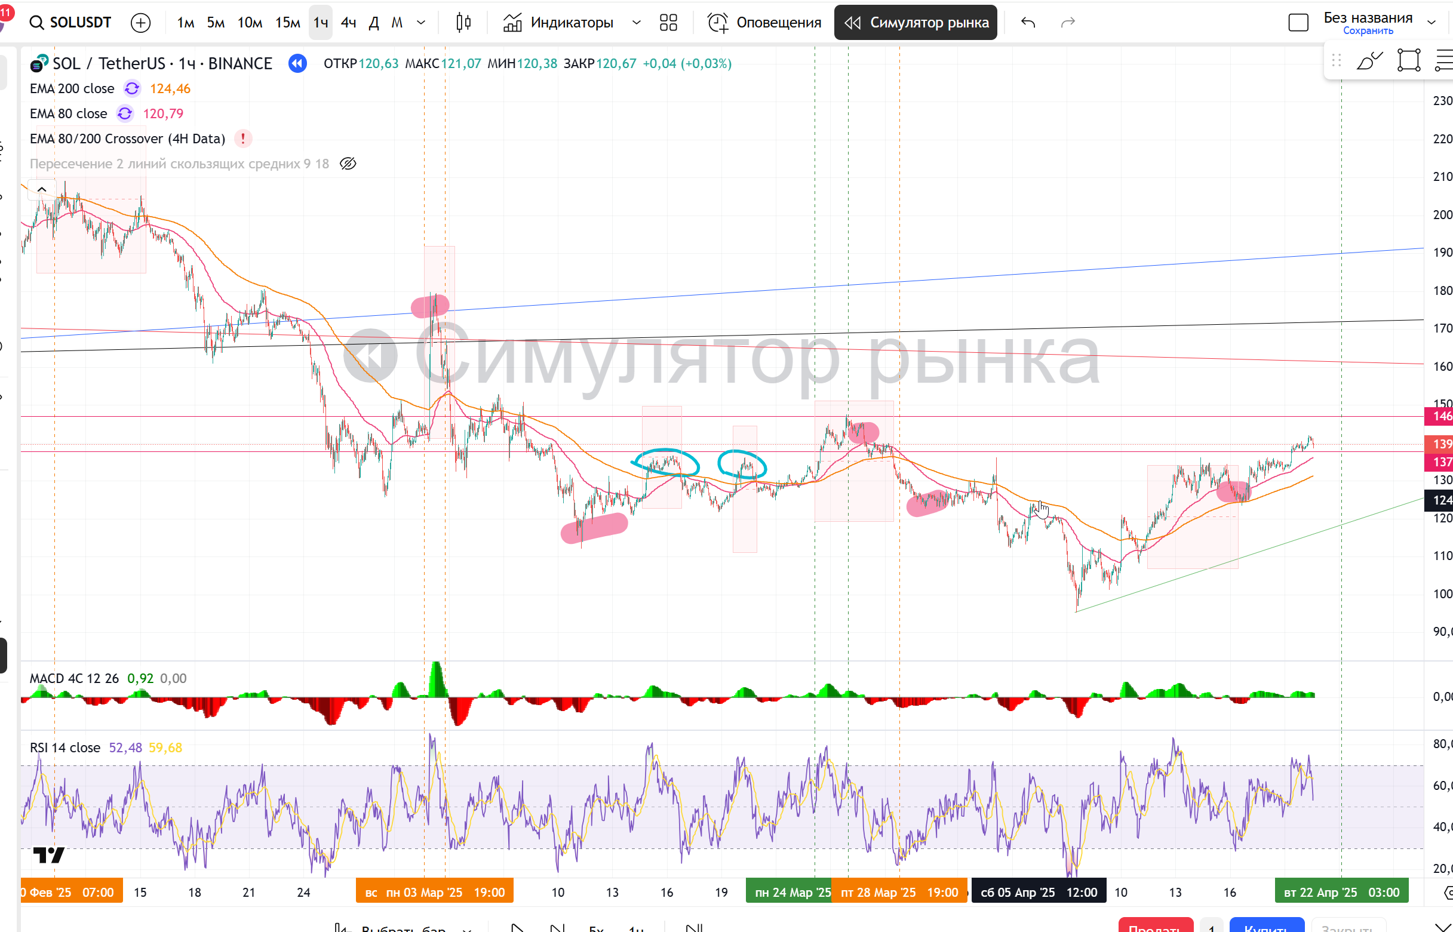Click the пт 28 Мар '25 19:00 marker
The image size is (1453, 932).
point(899,892)
